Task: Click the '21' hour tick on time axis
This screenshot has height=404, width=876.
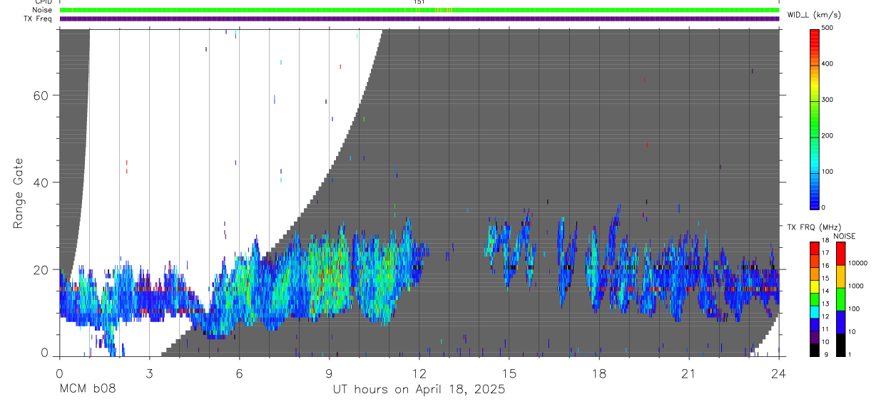Action: [x=689, y=373]
